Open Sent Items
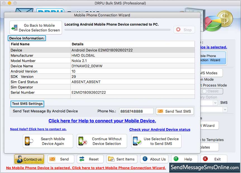The image size is (241, 173). (x=122, y=159)
